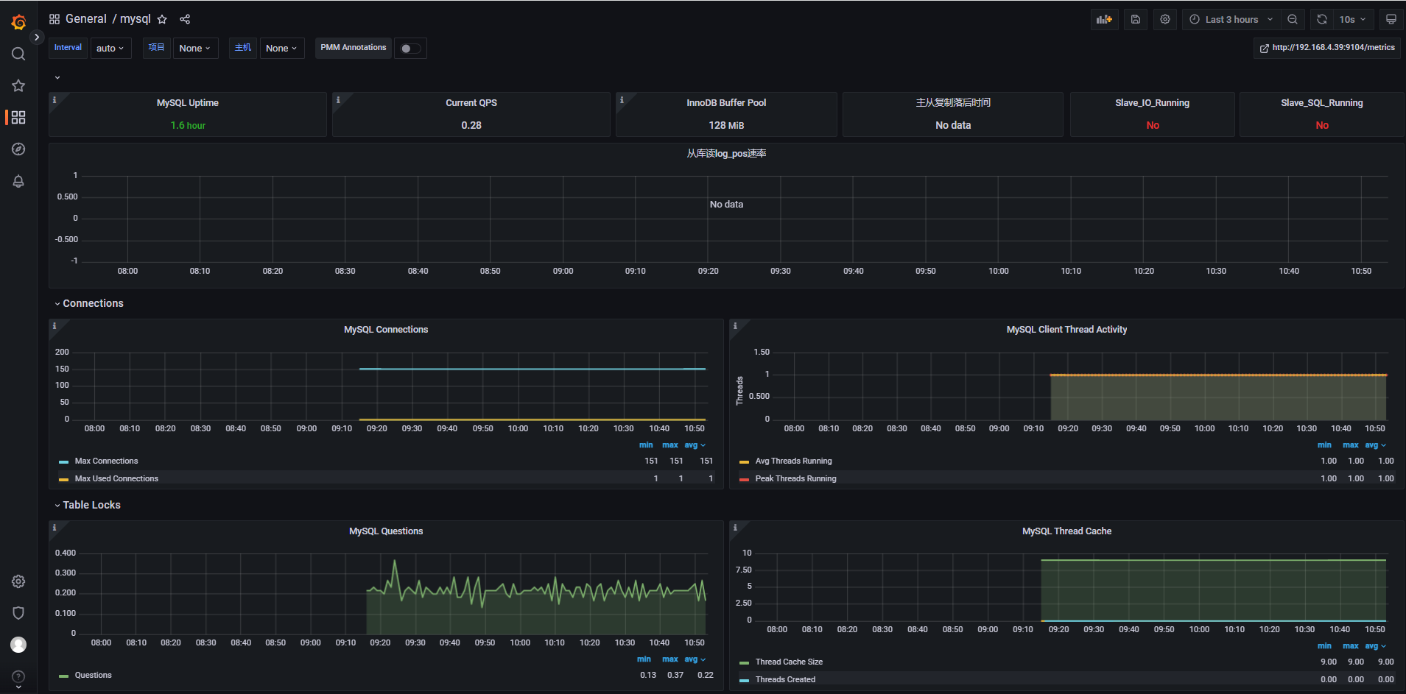Open the Dashboards icon in the sidebar
This screenshot has width=1406, height=694.
point(18,117)
